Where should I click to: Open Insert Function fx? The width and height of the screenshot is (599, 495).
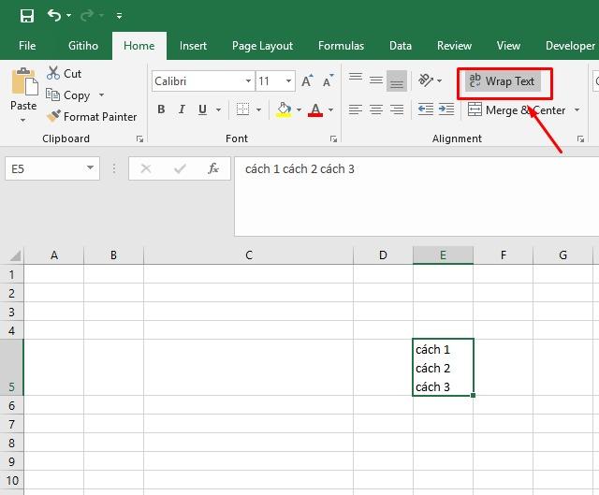(213, 168)
